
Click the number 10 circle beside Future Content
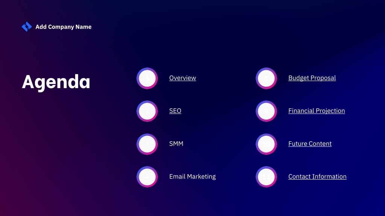[x=266, y=144]
